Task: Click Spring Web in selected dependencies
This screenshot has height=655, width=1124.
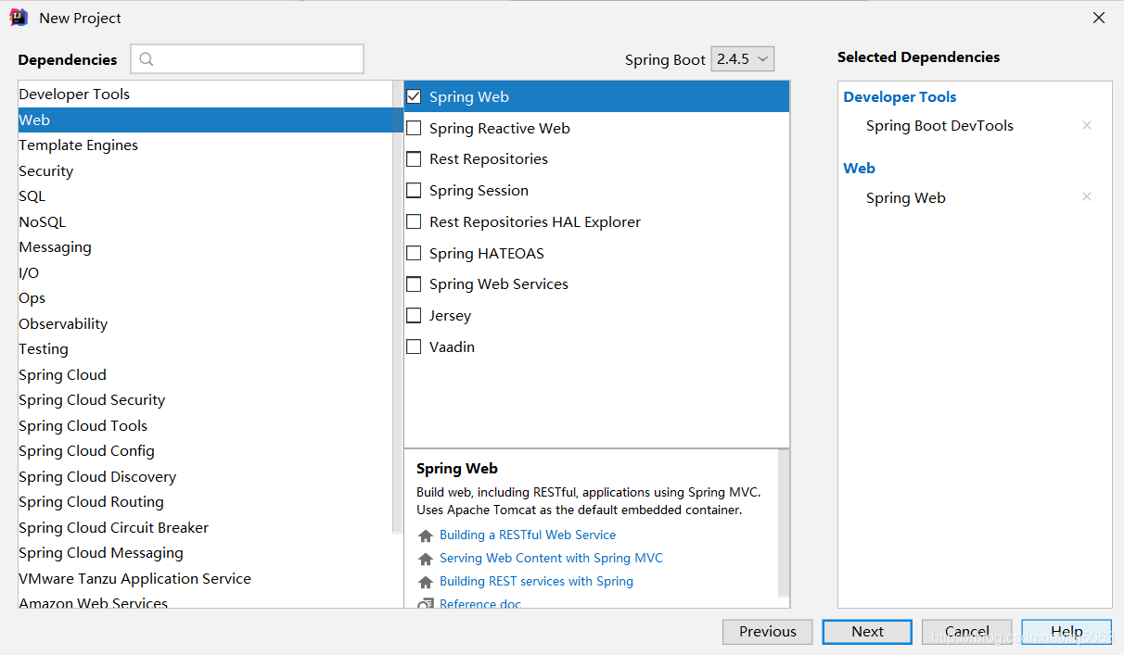Action: 906,197
